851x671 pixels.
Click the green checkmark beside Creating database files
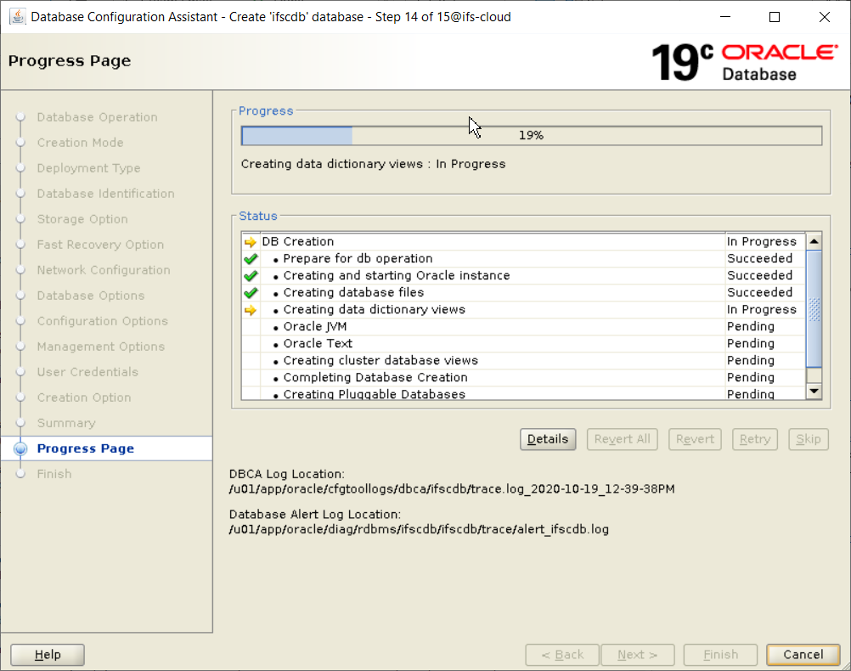tap(251, 293)
